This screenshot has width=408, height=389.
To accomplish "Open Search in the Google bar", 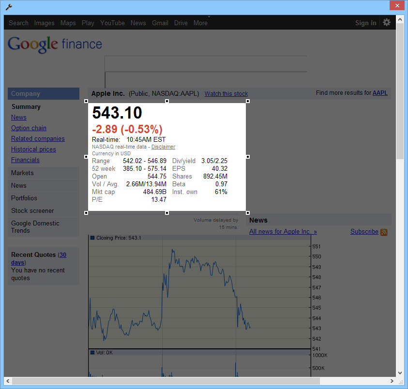I will pos(18,23).
